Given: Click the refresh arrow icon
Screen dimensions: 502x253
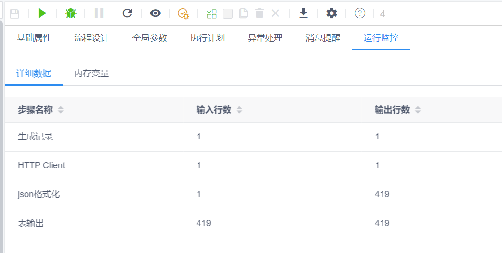Looking at the screenshot, I should click(127, 13).
